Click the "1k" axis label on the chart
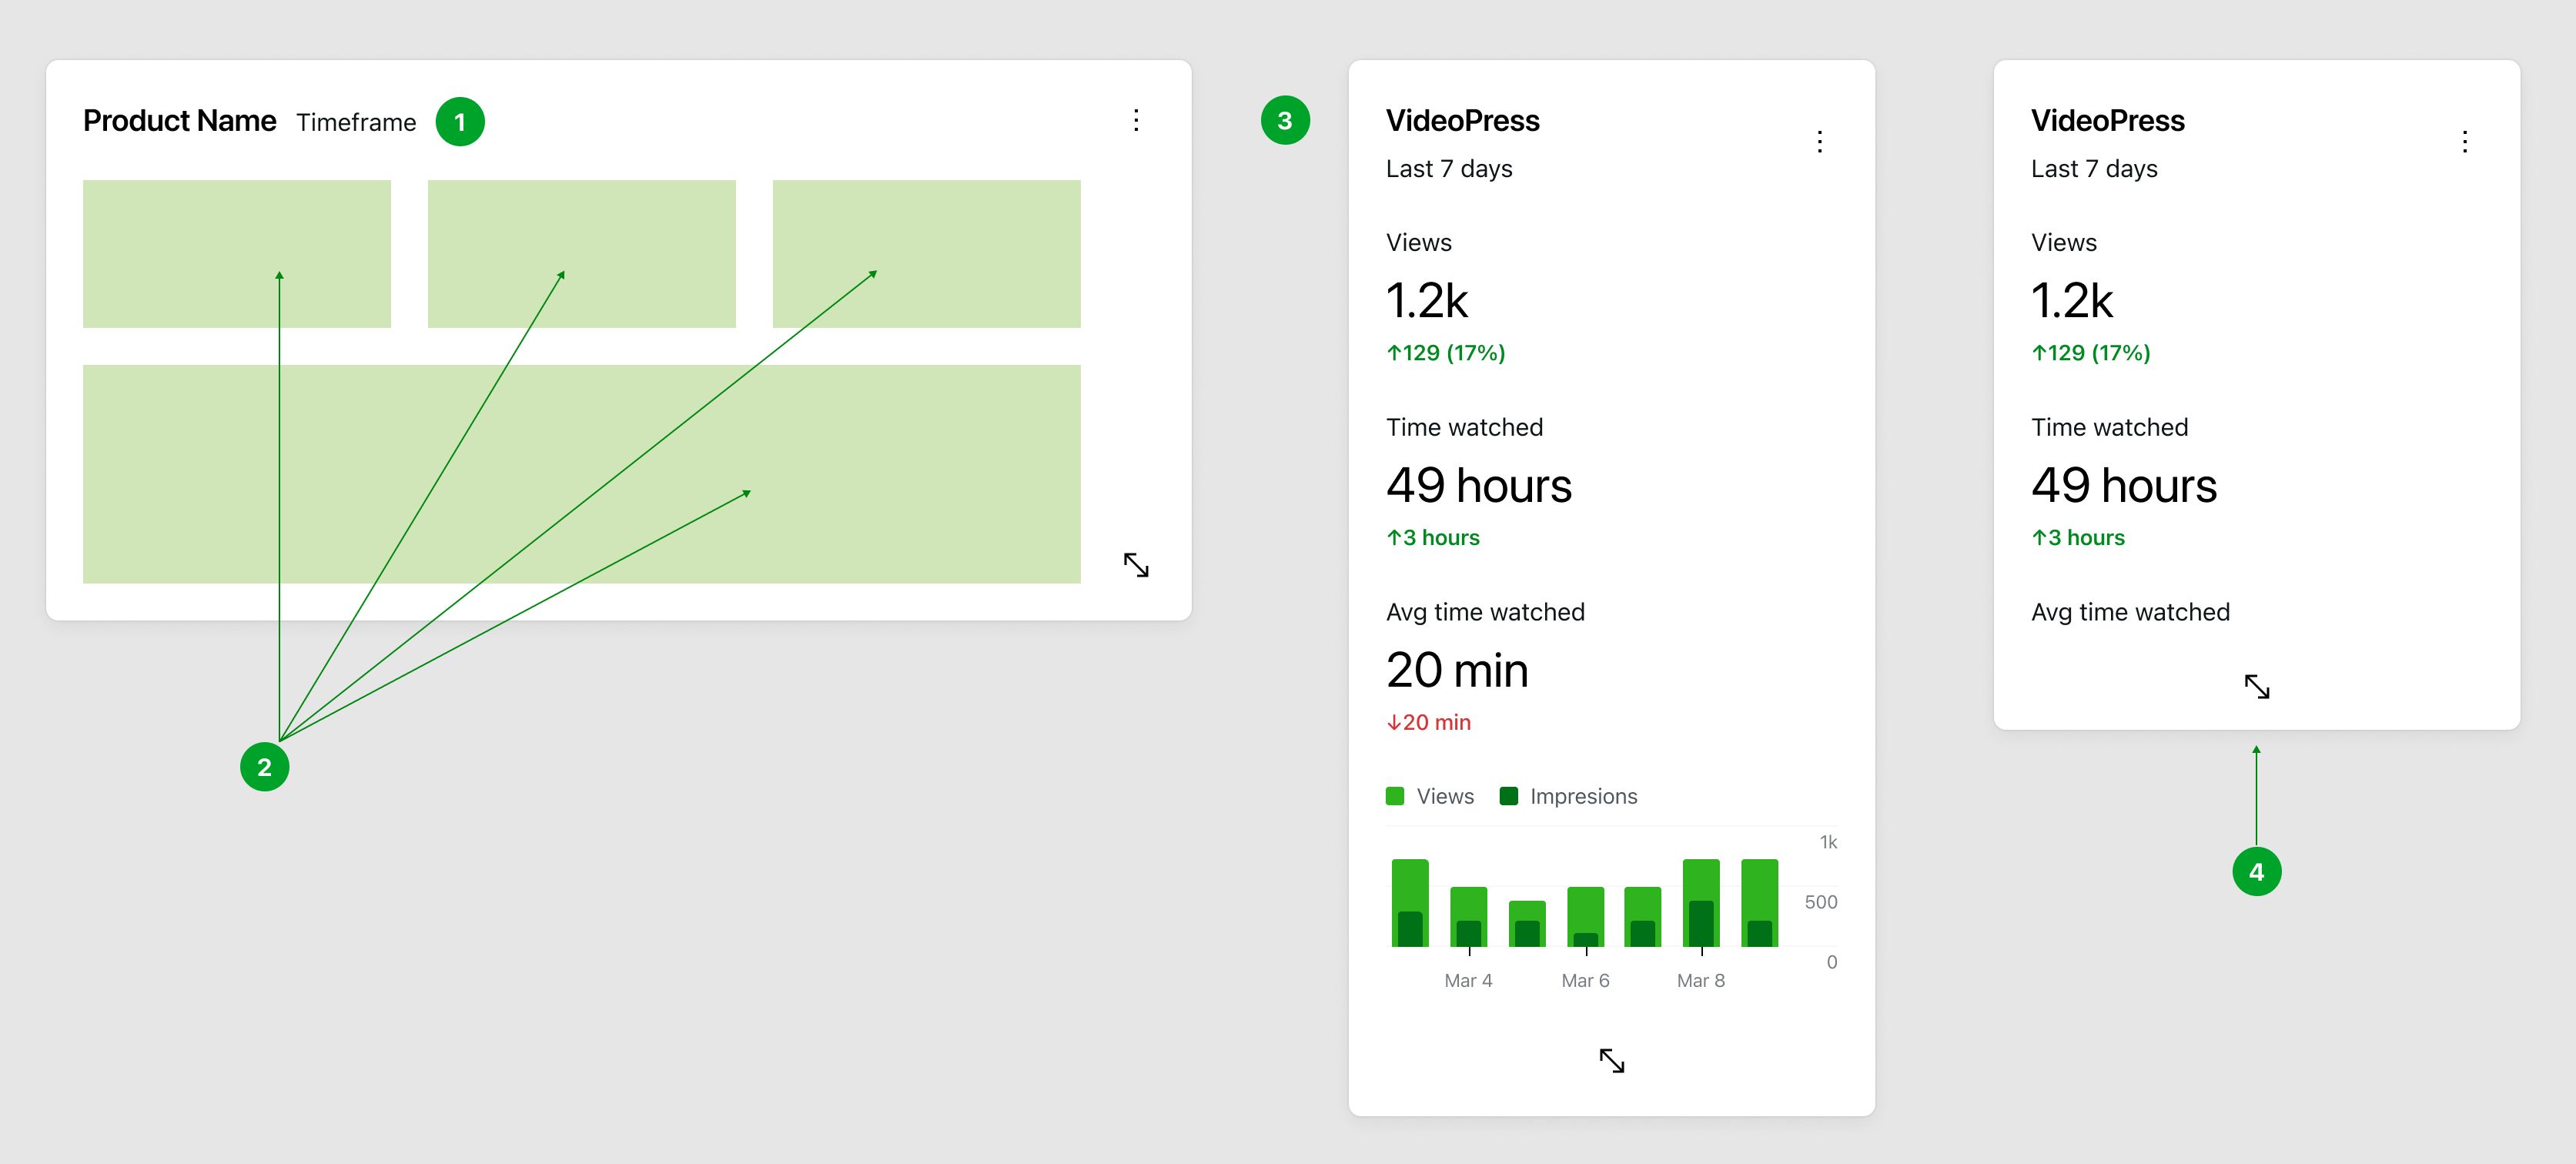The height and width of the screenshot is (1164, 2576). [1829, 843]
